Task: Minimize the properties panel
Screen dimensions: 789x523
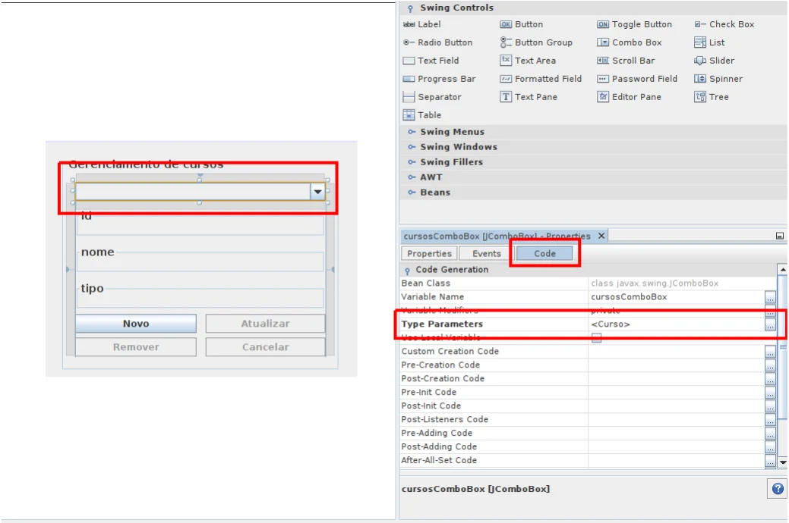Action: (x=779, y=236)
